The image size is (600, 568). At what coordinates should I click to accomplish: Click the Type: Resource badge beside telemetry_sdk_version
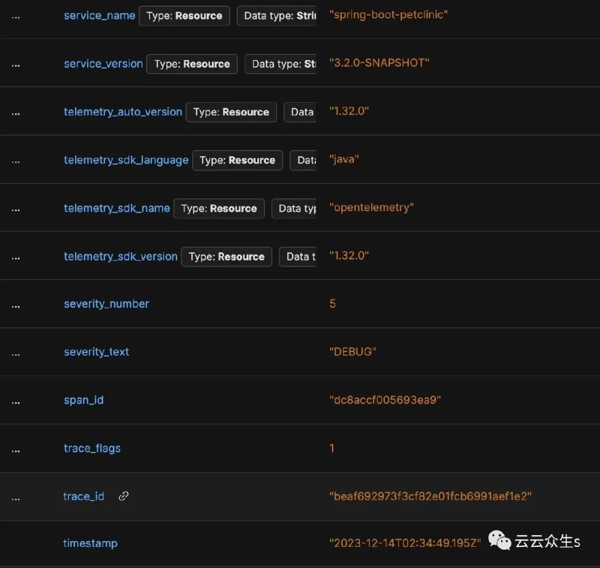click(226, 257)
